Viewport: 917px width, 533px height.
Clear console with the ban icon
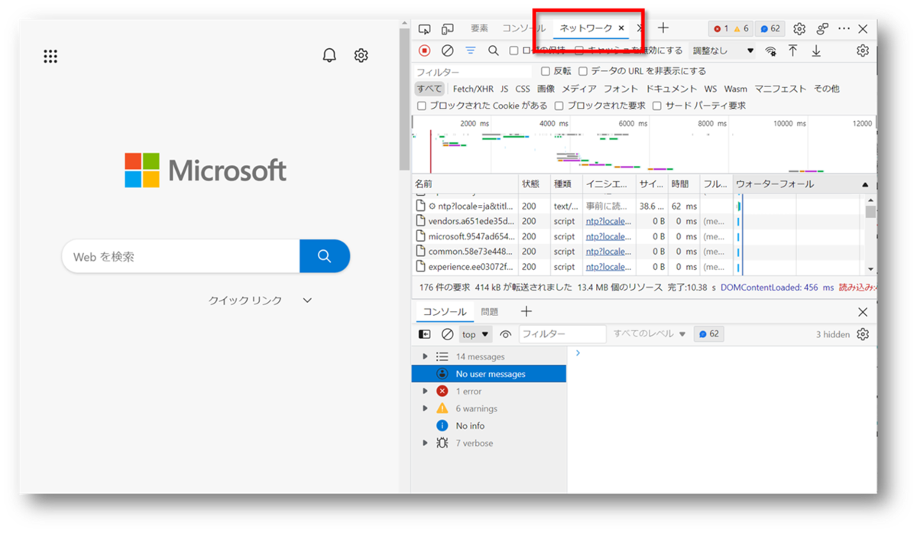(448, 334)
